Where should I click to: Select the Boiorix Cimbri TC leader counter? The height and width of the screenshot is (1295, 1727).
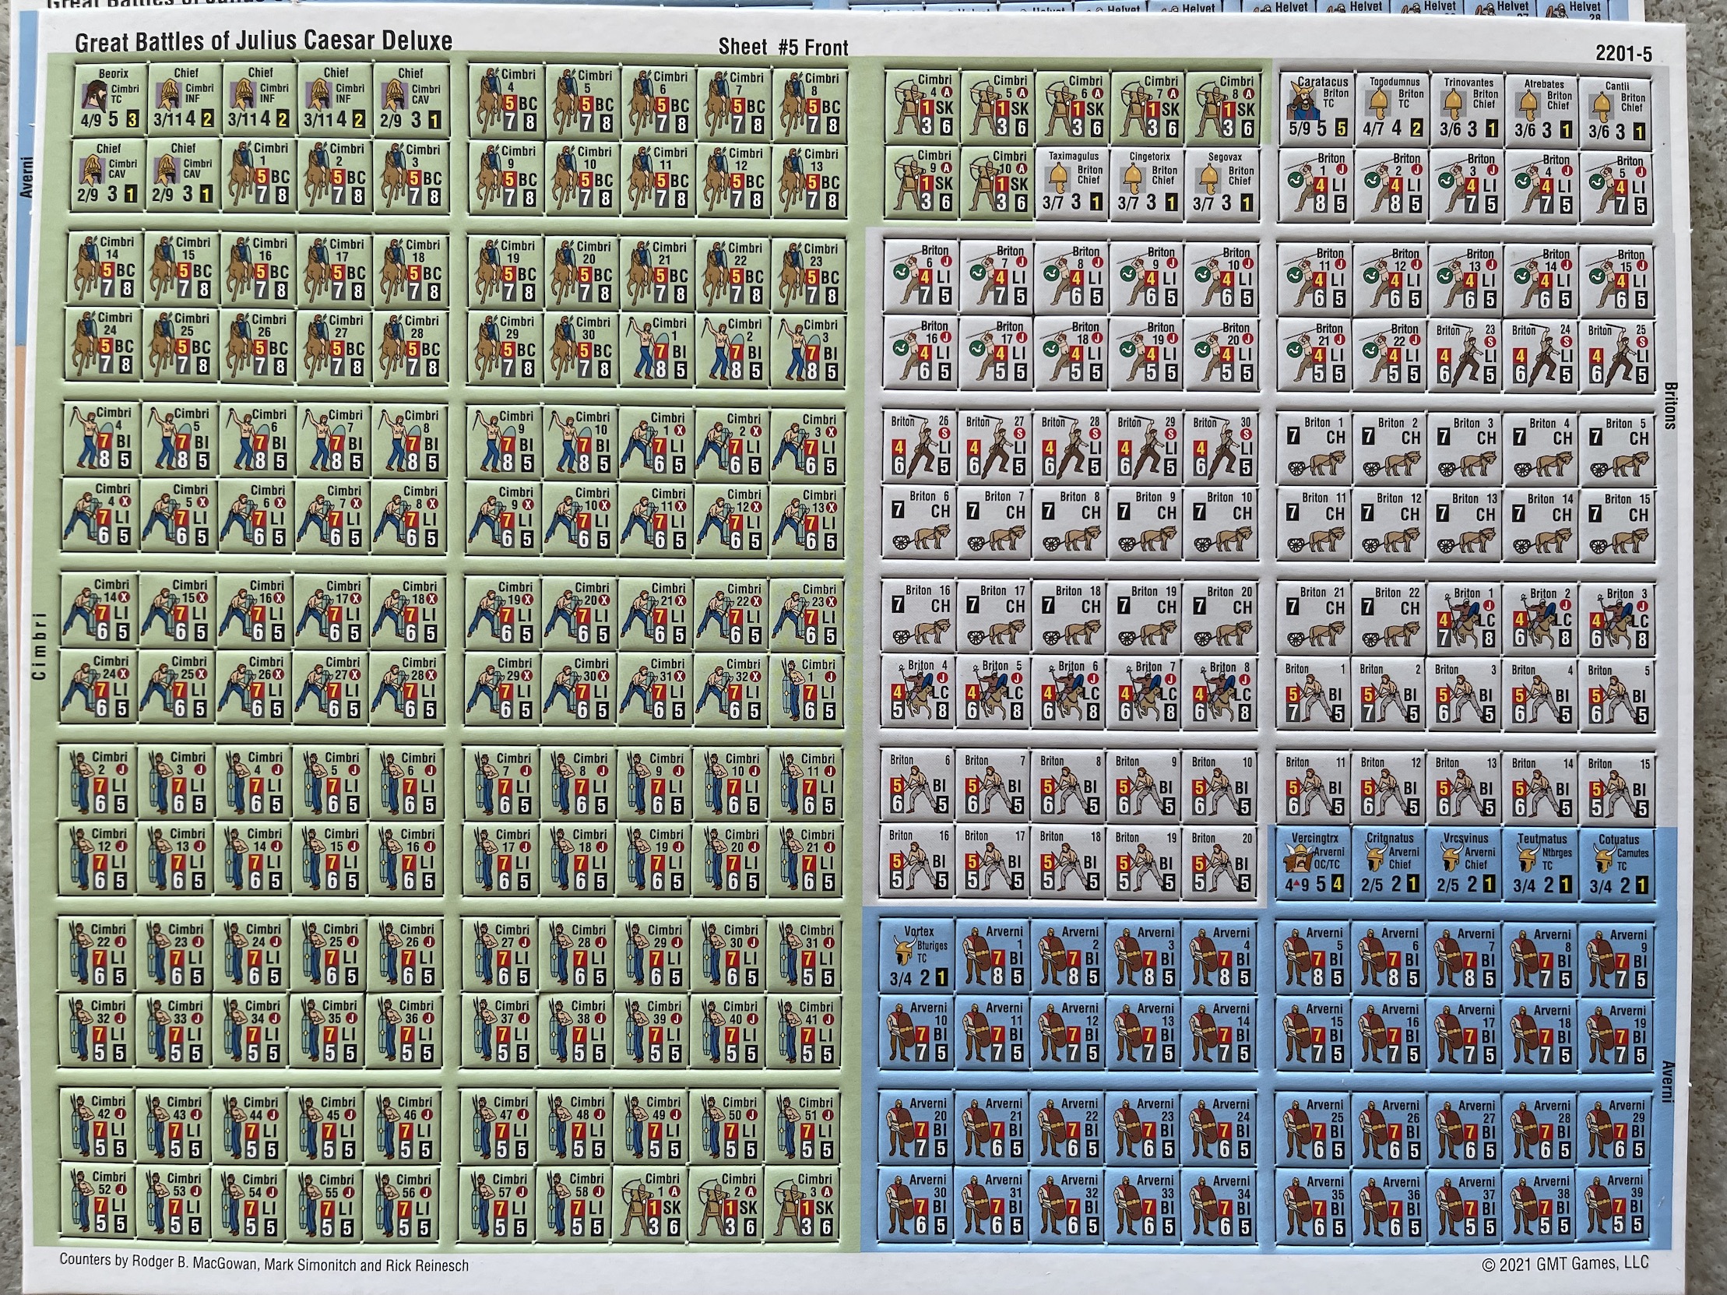coord(110,101)
